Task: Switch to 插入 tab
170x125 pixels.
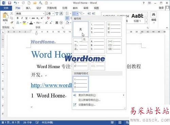Action: 28,8
